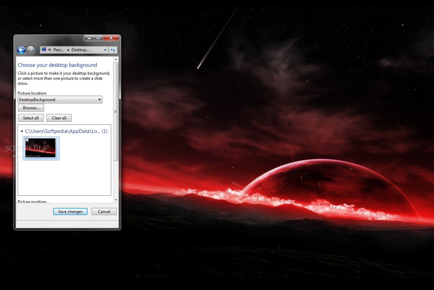The image size is (434, 290).
Task: Maximize the Desktop Background window
Action: coord(98,38)
